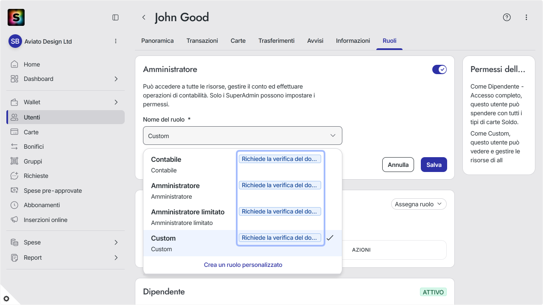Open the Assegna ruolo dropdown

pyautogui.click(x=419, y=204)
